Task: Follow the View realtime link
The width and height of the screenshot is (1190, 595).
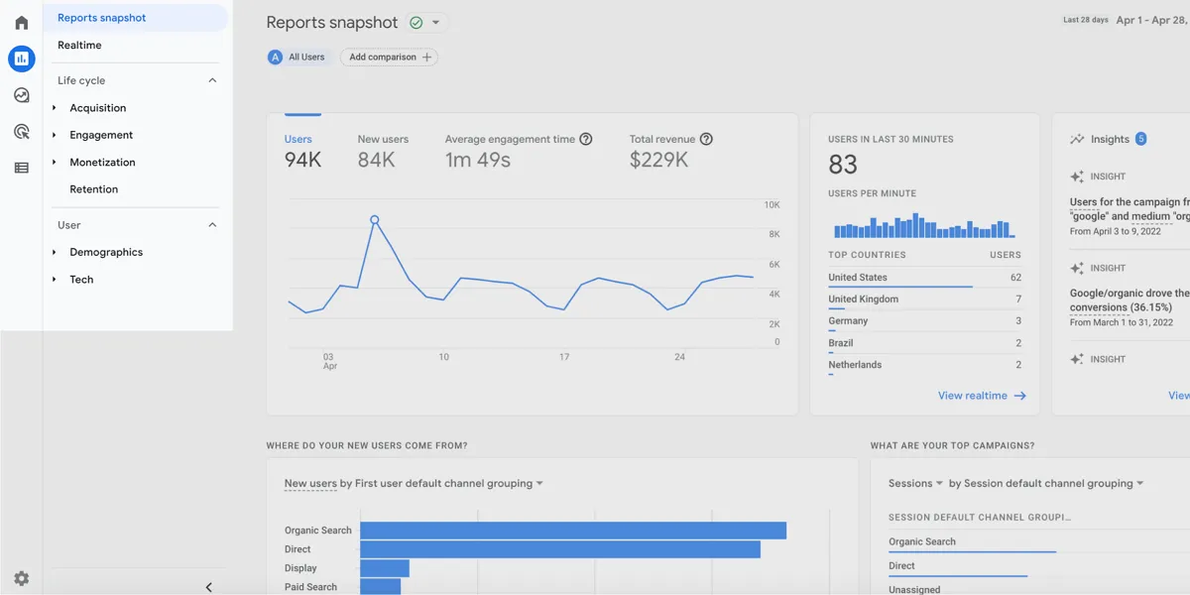Action: point(982,396)
